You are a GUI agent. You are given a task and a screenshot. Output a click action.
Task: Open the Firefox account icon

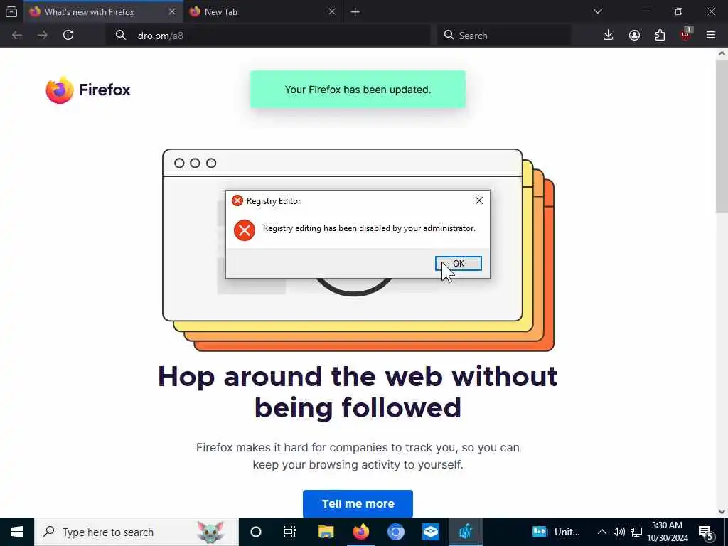(634, 36)
